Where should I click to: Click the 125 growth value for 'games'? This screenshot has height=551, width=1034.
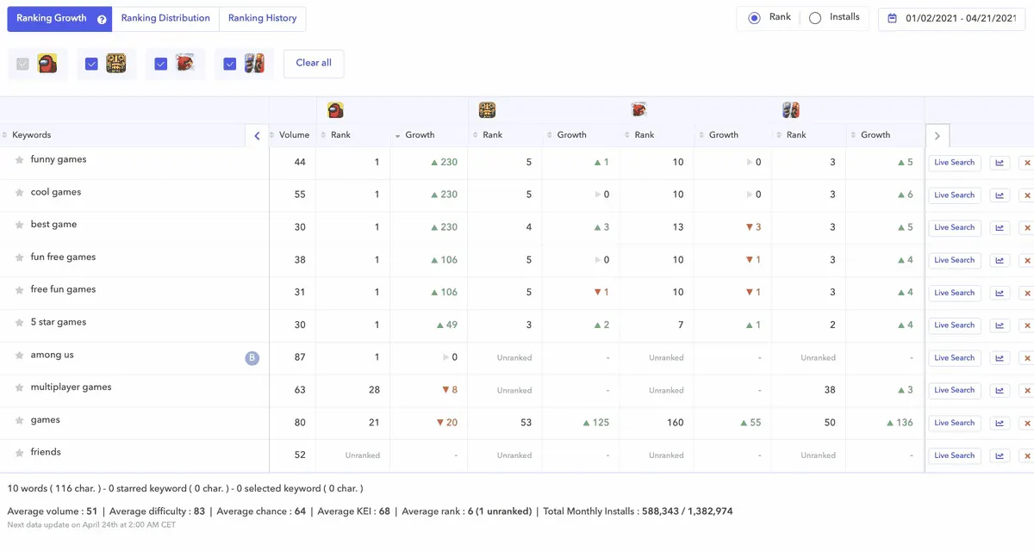coord(597,423)
